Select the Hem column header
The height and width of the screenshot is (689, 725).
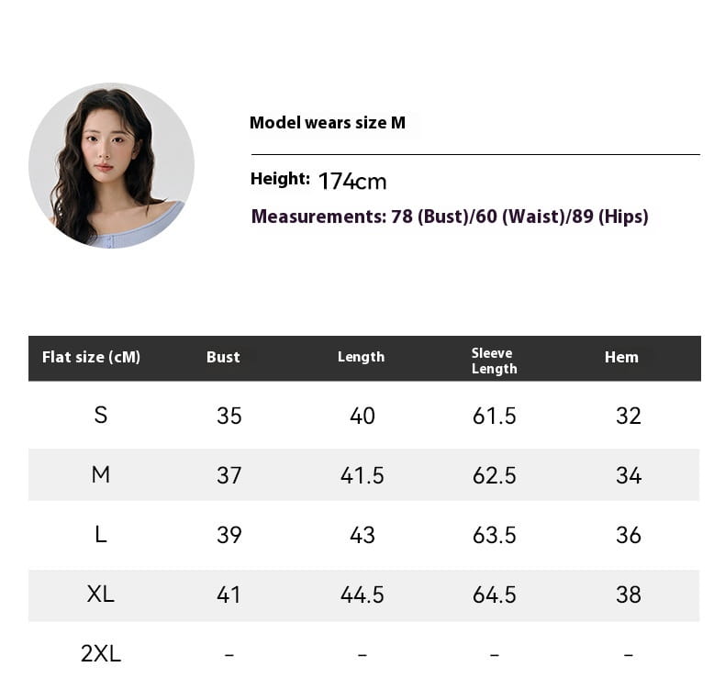621,357
